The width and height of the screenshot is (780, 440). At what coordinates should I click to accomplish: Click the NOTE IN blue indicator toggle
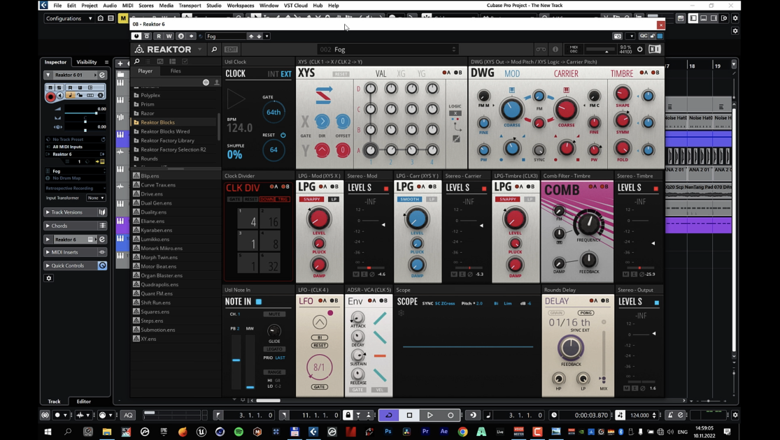pyautogui.click(x=259, y=302)
